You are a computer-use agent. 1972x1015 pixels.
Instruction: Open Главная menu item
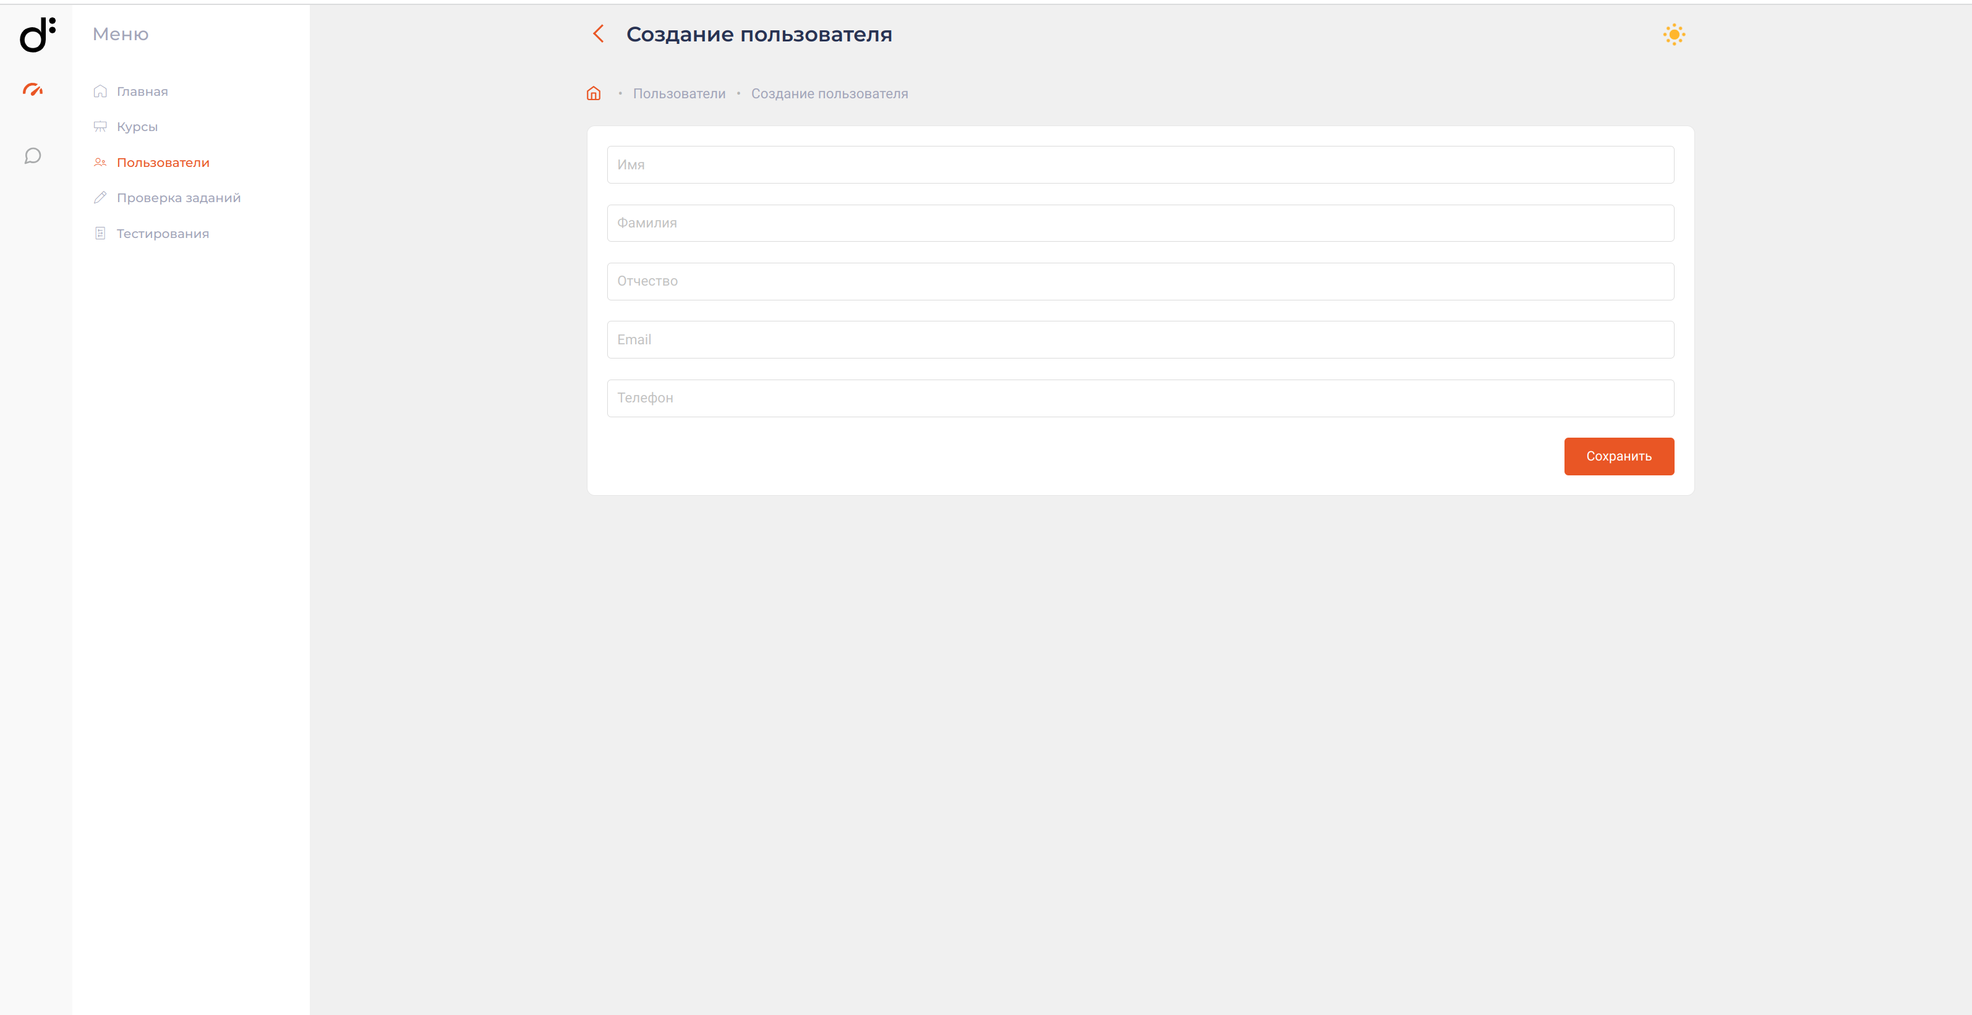pyautogui.click(x=142, y=91)
